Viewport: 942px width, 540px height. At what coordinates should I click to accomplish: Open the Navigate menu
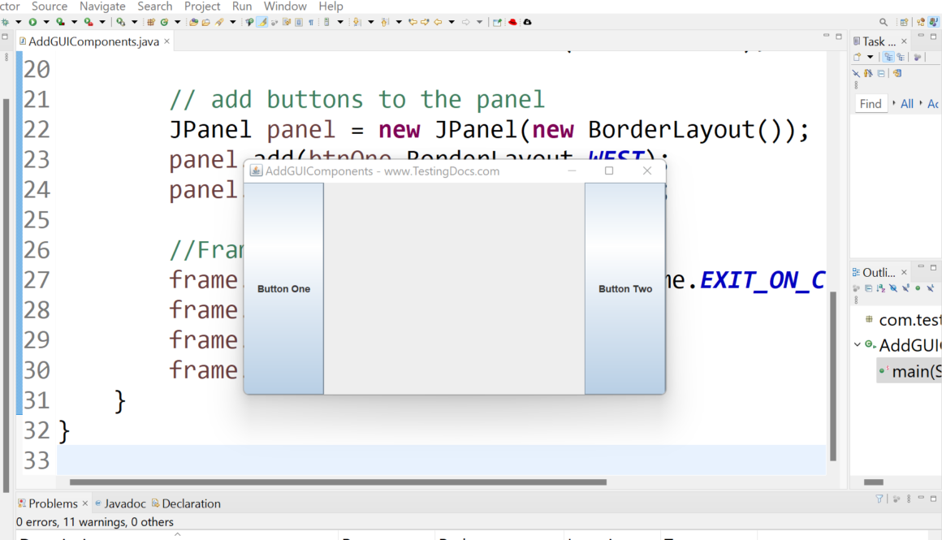tap(102, 6)
